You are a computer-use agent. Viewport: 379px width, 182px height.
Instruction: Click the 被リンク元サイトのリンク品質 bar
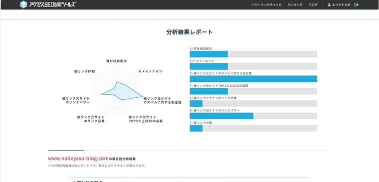[x=253, y=103]
